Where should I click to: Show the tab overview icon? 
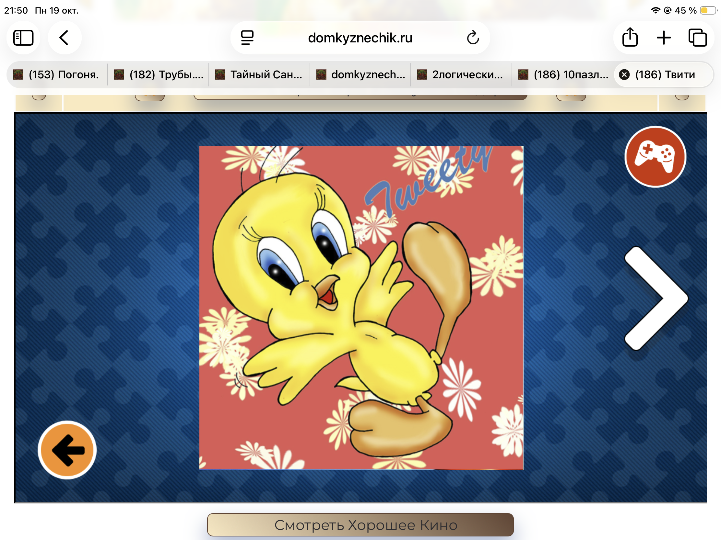[x=698, y=38]
